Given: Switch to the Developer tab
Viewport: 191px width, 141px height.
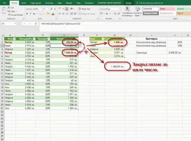Looking at the screenshot, I should point(89,3).
